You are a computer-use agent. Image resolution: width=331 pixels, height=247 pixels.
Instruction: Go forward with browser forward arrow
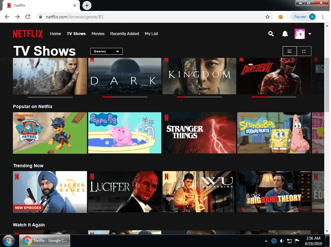[x=17, y=17]
